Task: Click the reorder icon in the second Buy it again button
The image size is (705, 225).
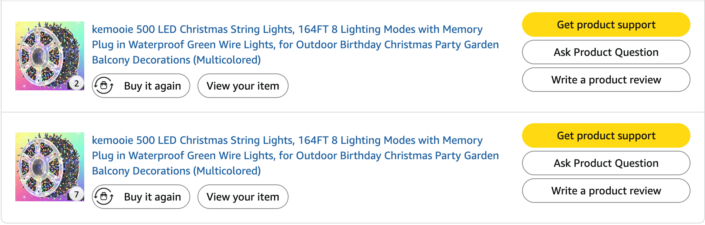Action: click(104, 197)
